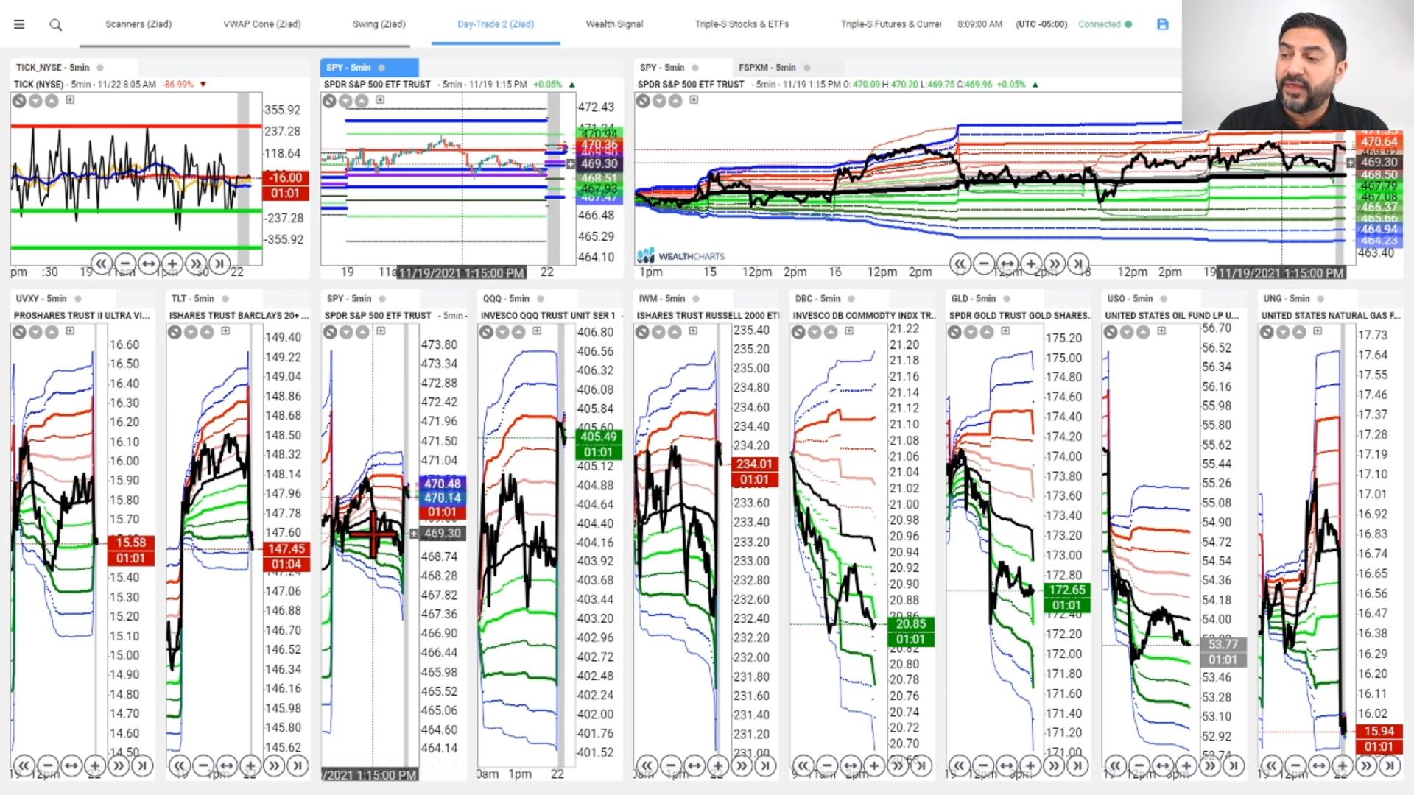Toggle the link dot beside TLT - 5min
The height and width of the screenshot is (795, 1414).
[x=225, y=299]
